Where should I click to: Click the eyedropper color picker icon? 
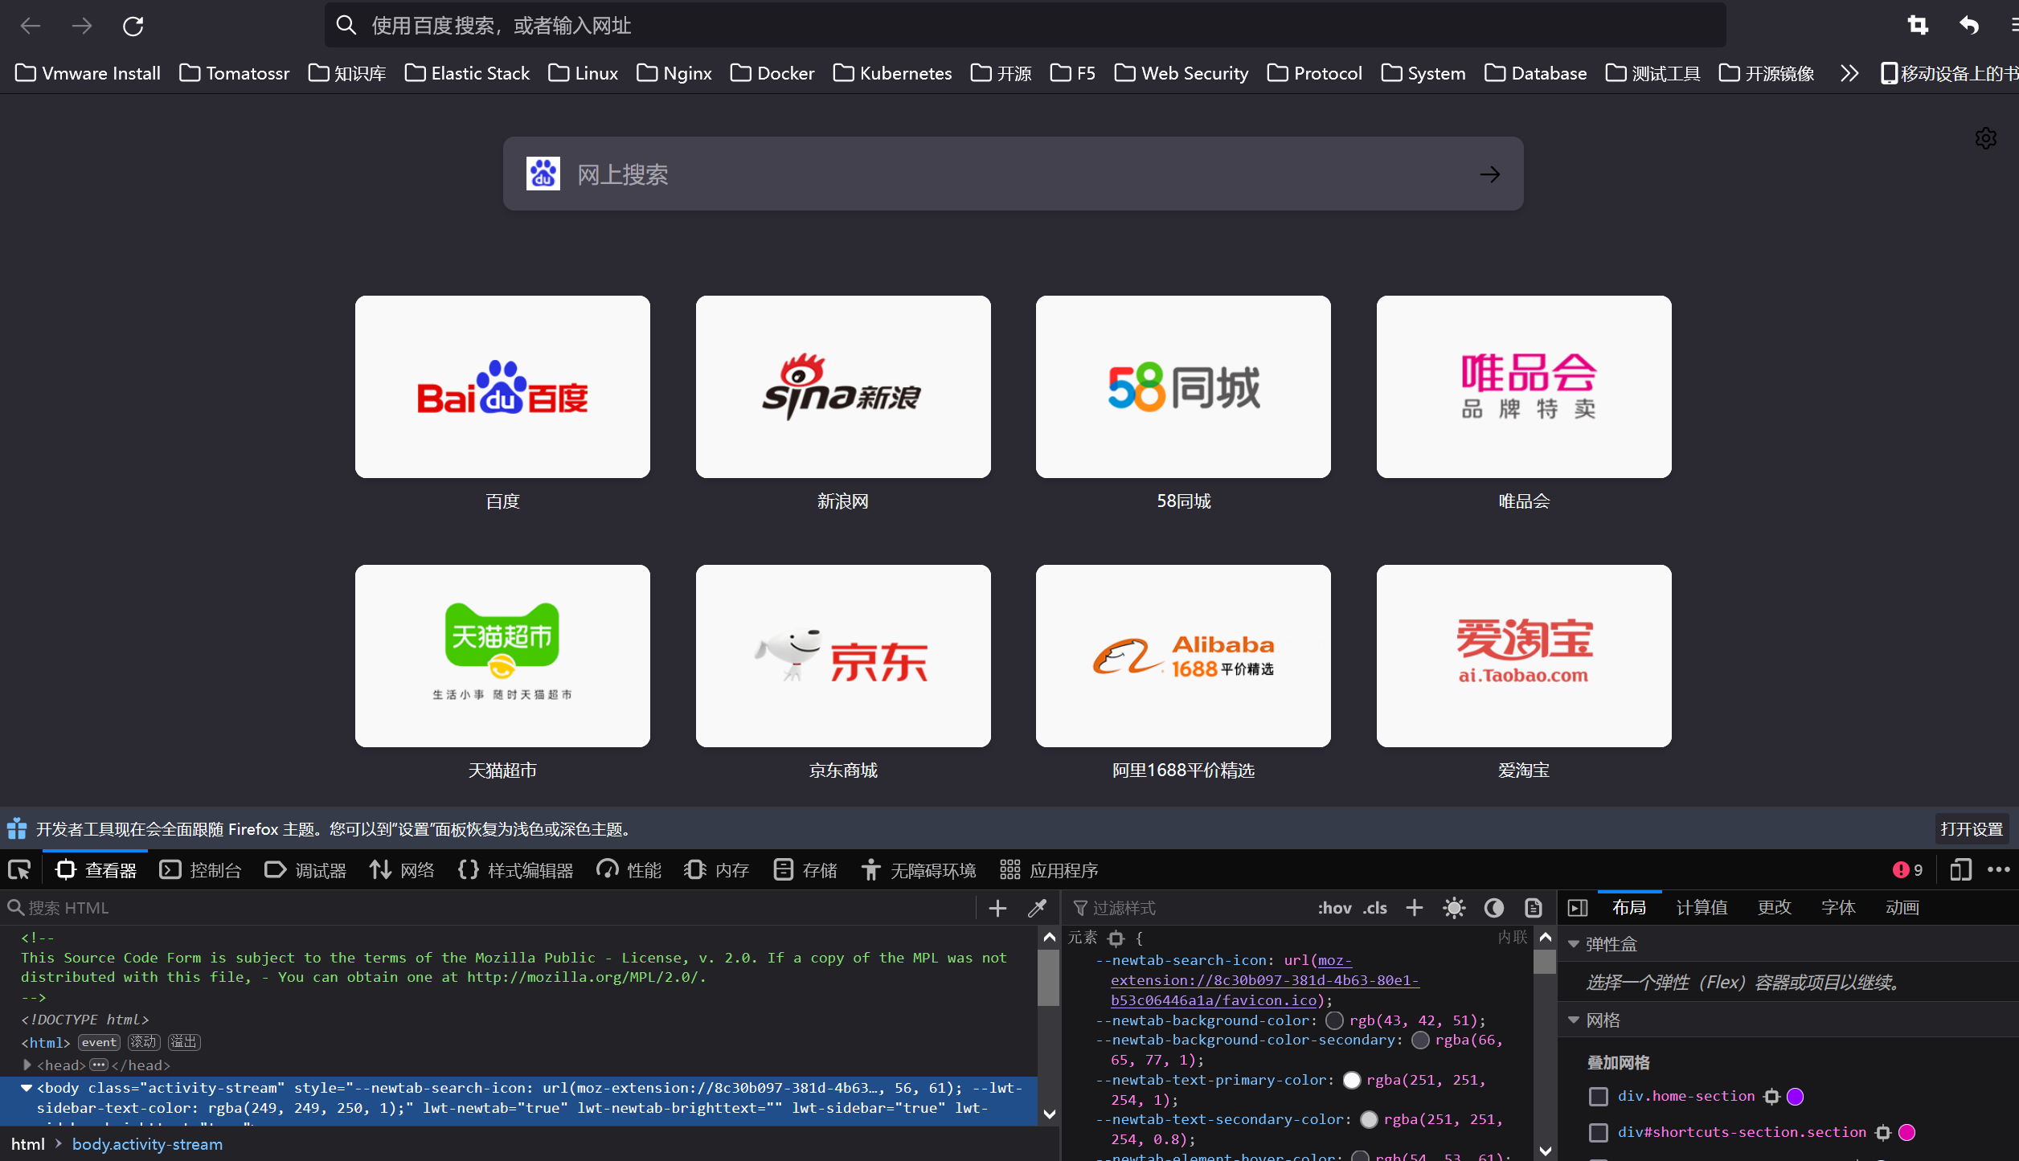click(1037, 908)
